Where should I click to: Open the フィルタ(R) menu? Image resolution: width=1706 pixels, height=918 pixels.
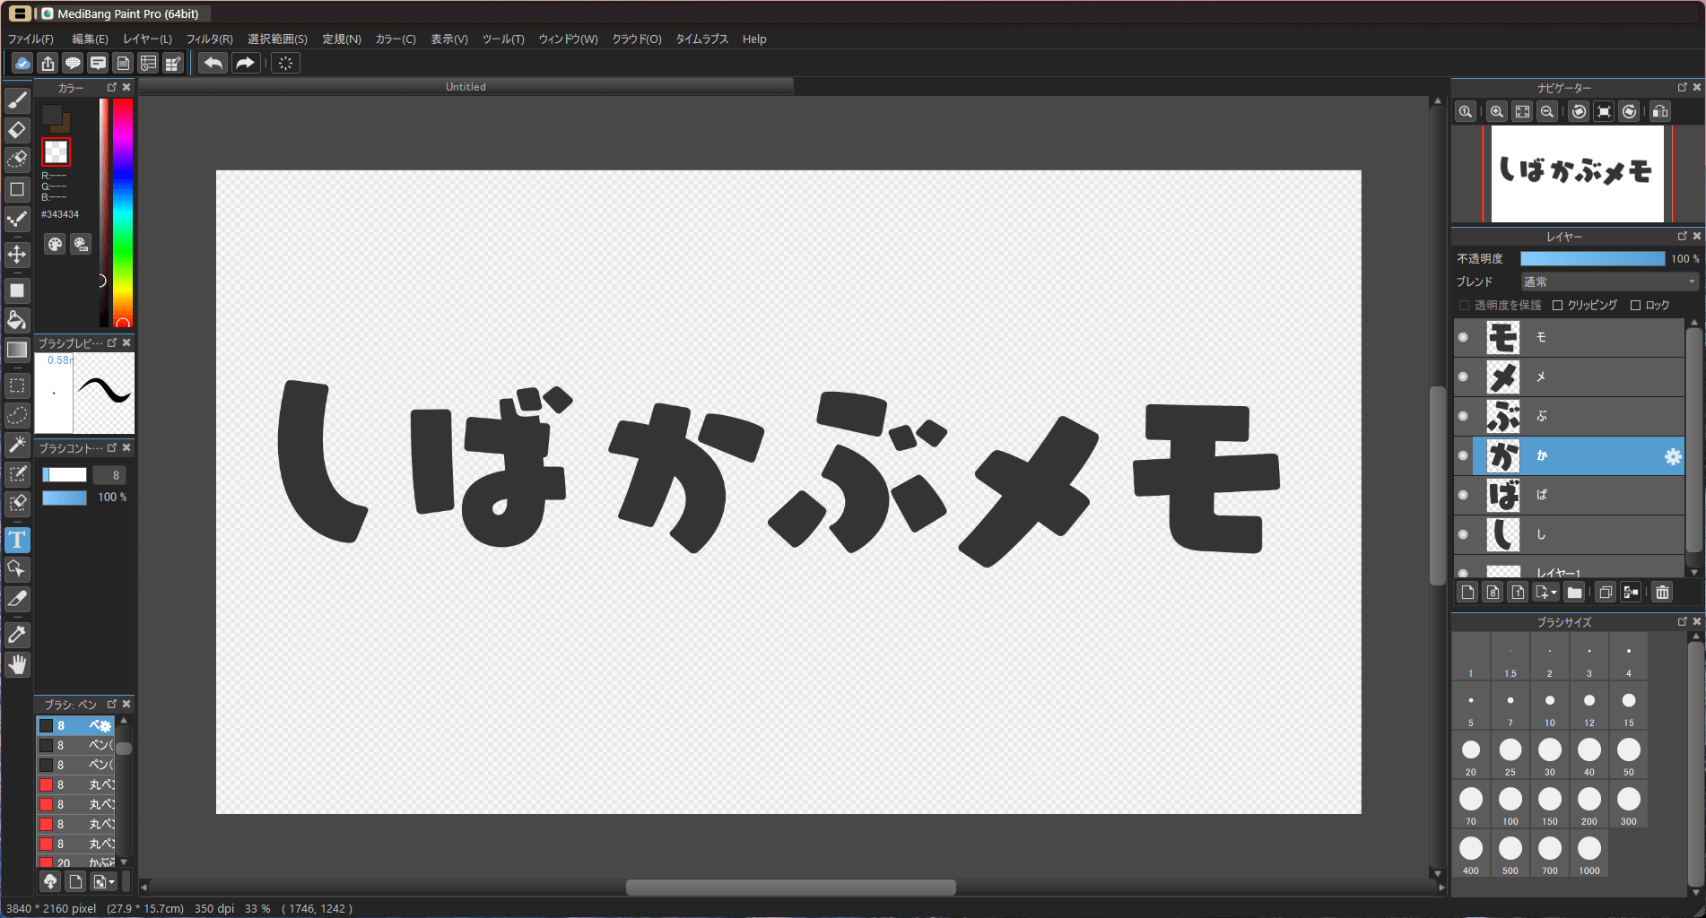tap(208, 39)
